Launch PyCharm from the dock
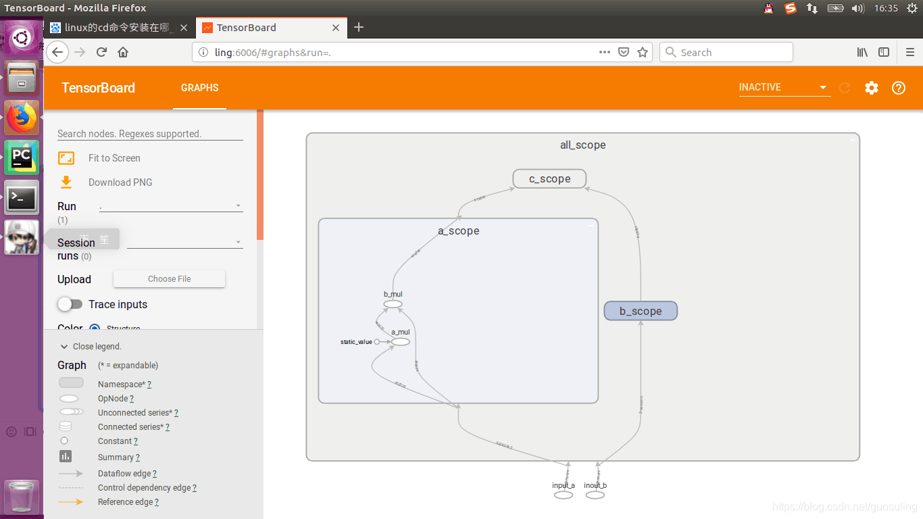Viewport: 923px width, 519px height. tap(22, 157)
